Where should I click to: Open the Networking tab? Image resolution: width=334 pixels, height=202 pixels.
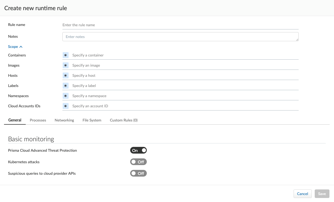tap(64, 120)
